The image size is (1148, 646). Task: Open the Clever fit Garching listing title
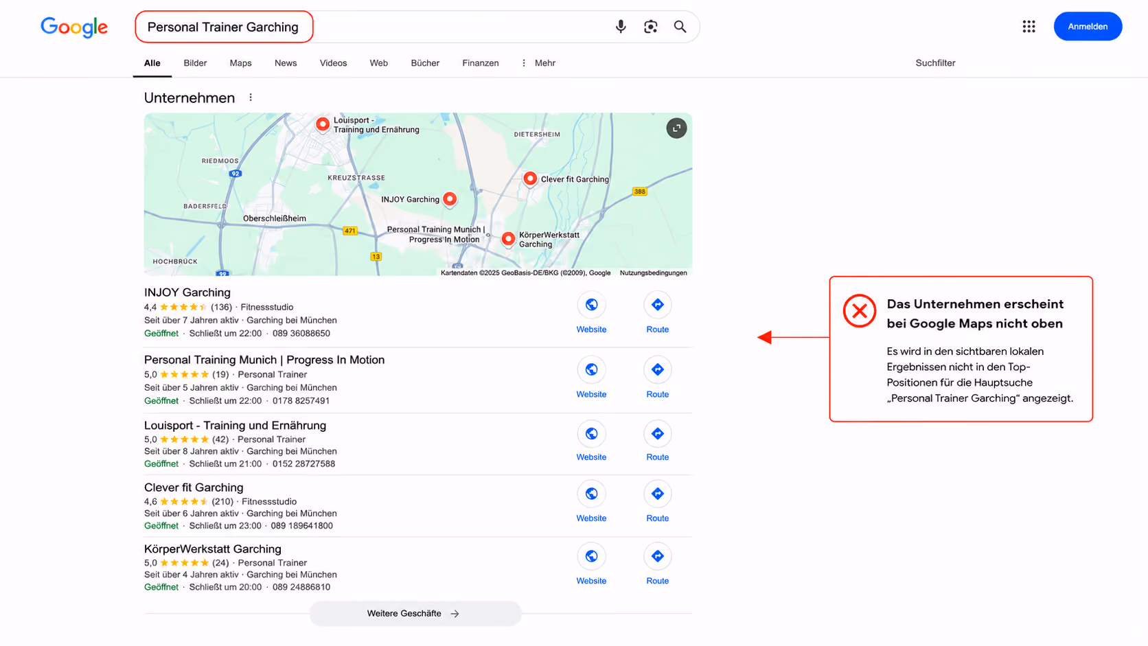(x=194, y=487)
